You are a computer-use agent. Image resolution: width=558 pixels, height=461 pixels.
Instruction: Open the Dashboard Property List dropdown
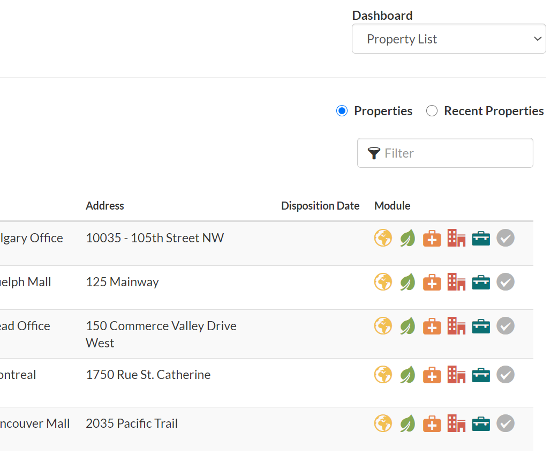449,39
